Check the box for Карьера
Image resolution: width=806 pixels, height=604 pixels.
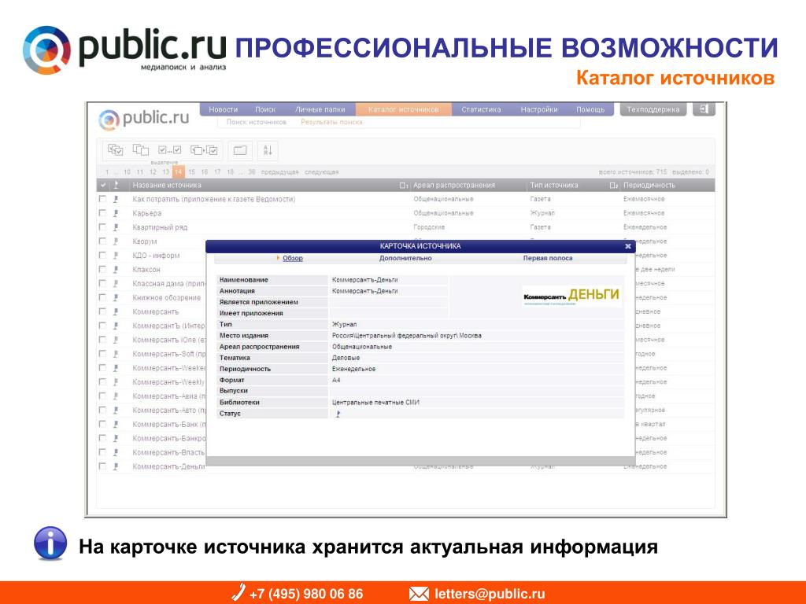103,212
